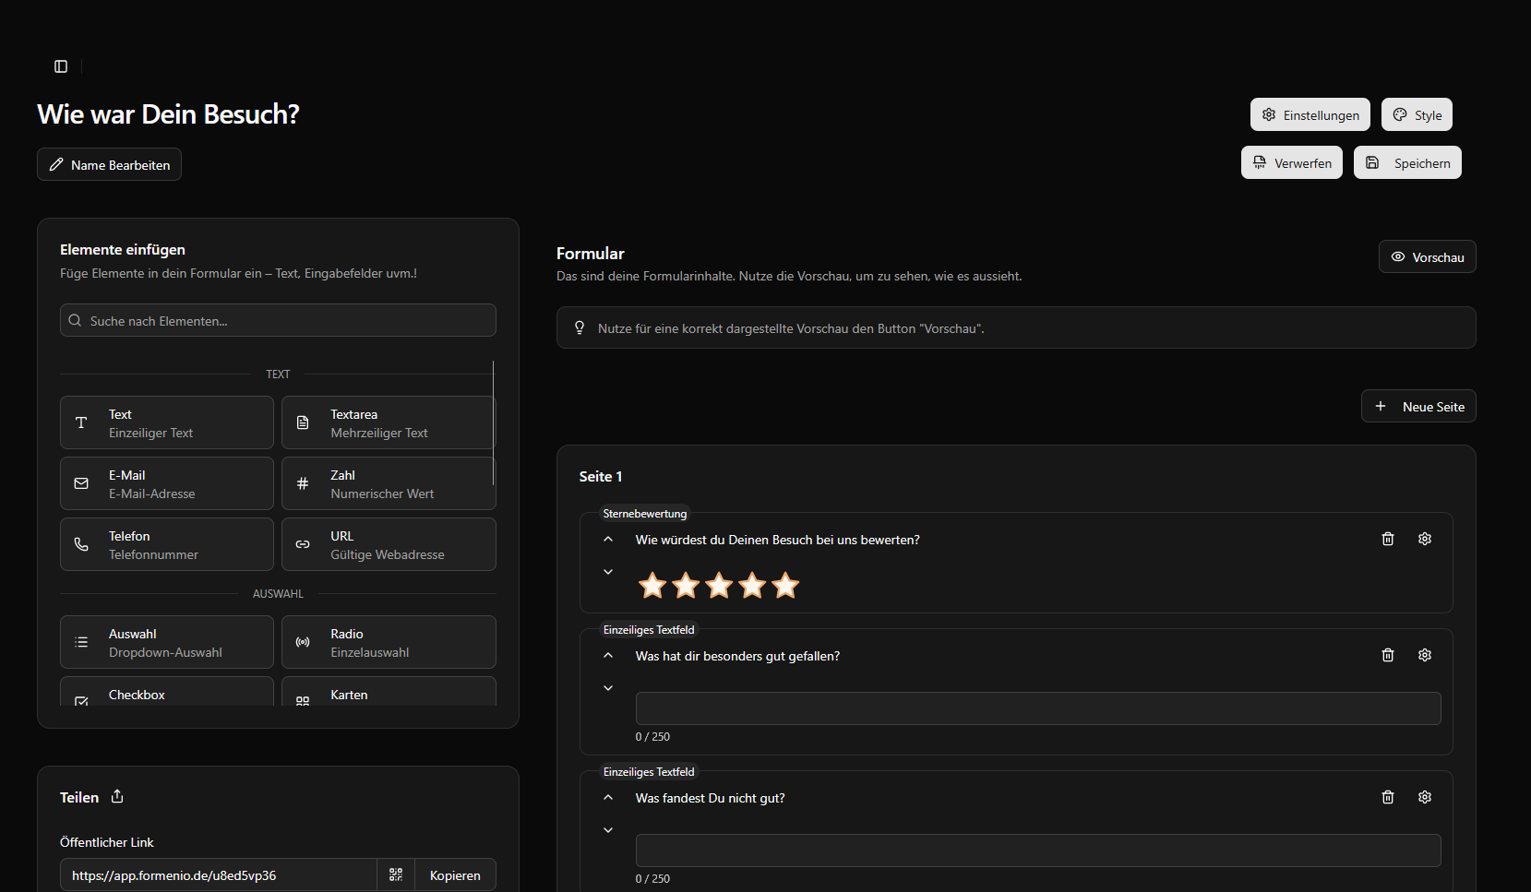Move 'Was hat dir besonders gut gefallen?' down

(607, 687)
